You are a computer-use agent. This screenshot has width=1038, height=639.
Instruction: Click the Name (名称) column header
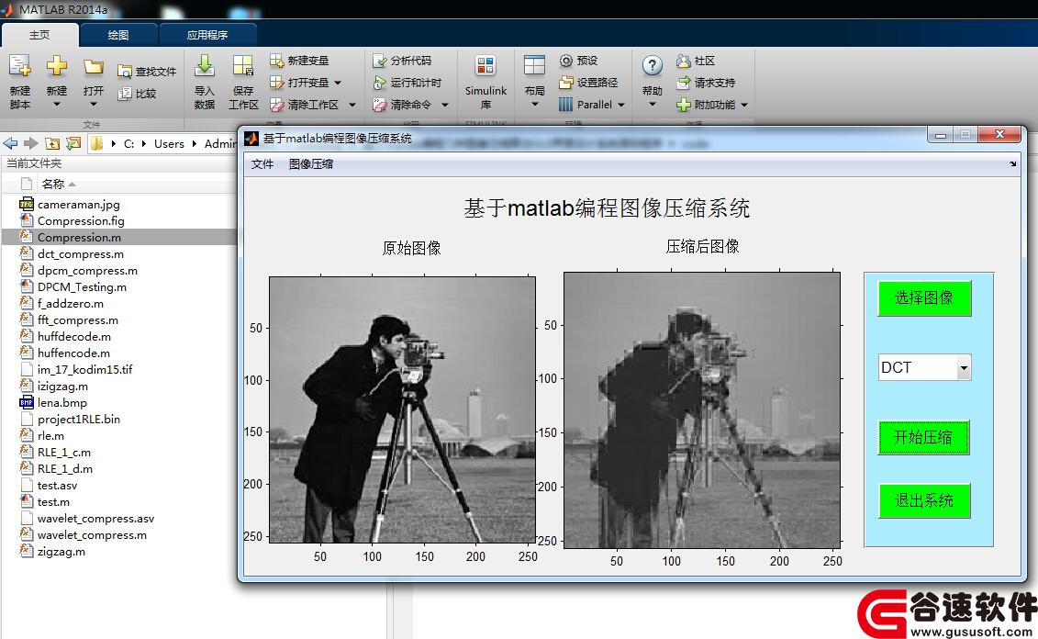(x=53, y=185)
